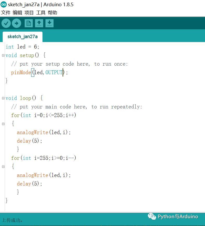Viewport: 205px width, 226px height.
Task: Click OUTPUT keyword in pinMode call
Action: 54,72
